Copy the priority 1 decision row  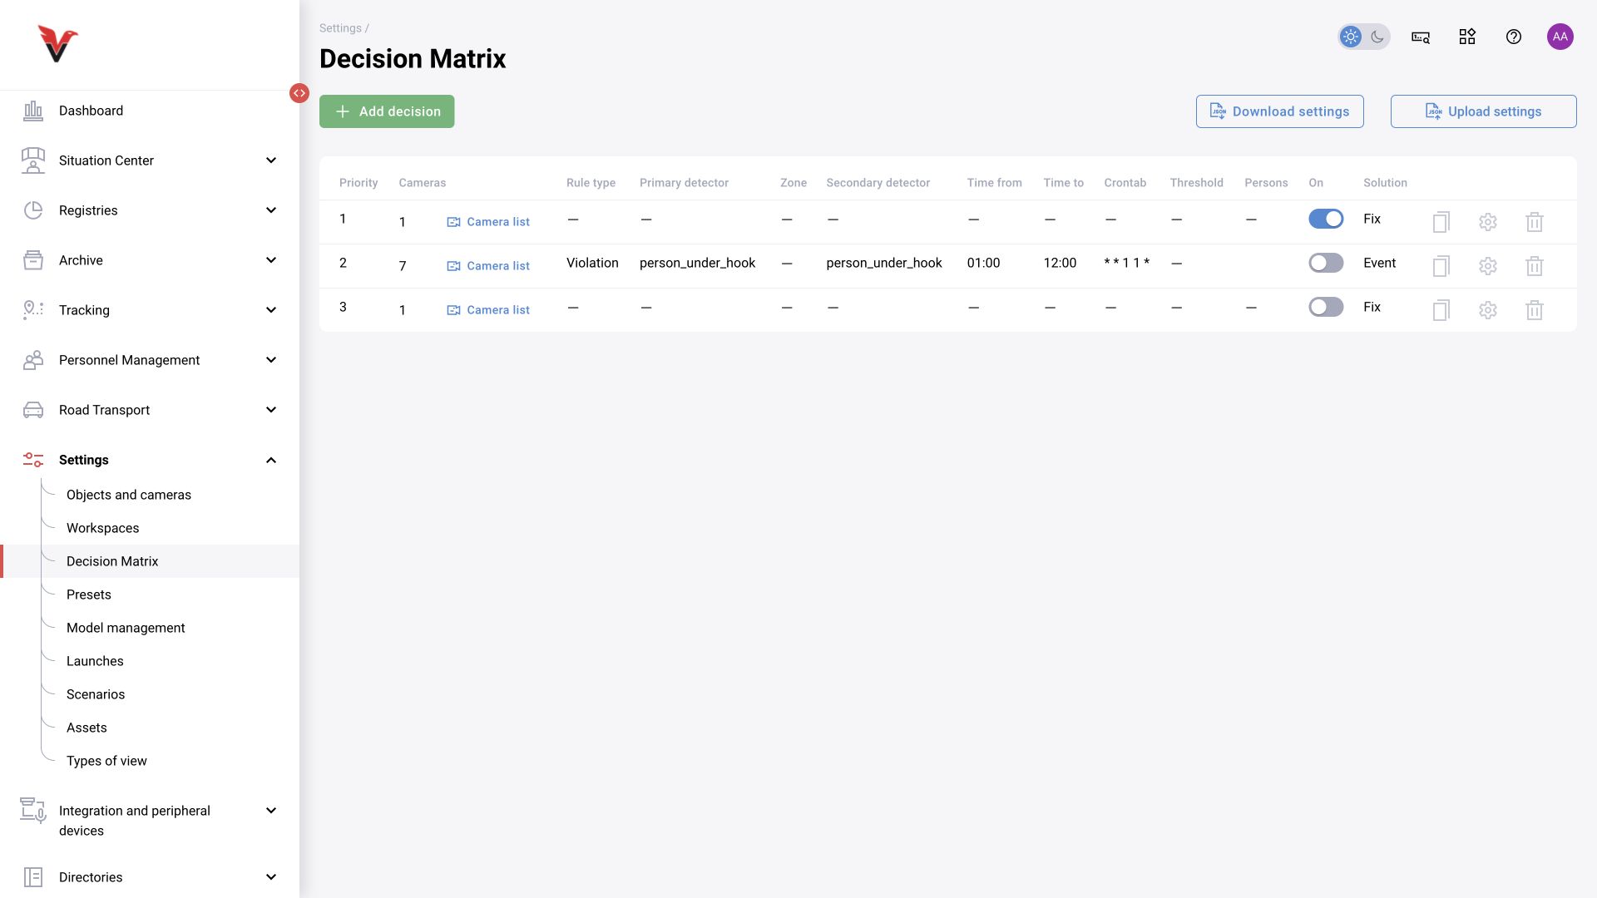point(1441,222)
